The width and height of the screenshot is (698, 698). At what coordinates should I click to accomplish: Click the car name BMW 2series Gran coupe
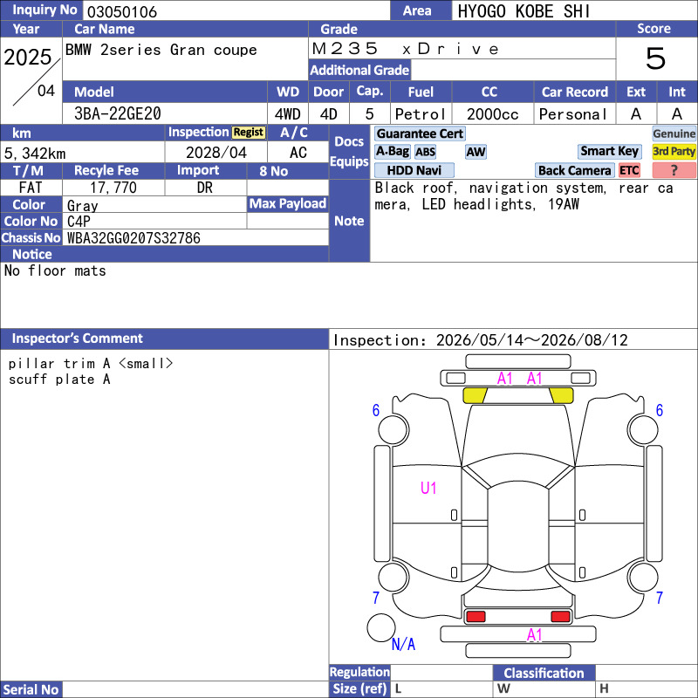click(161, 50)
